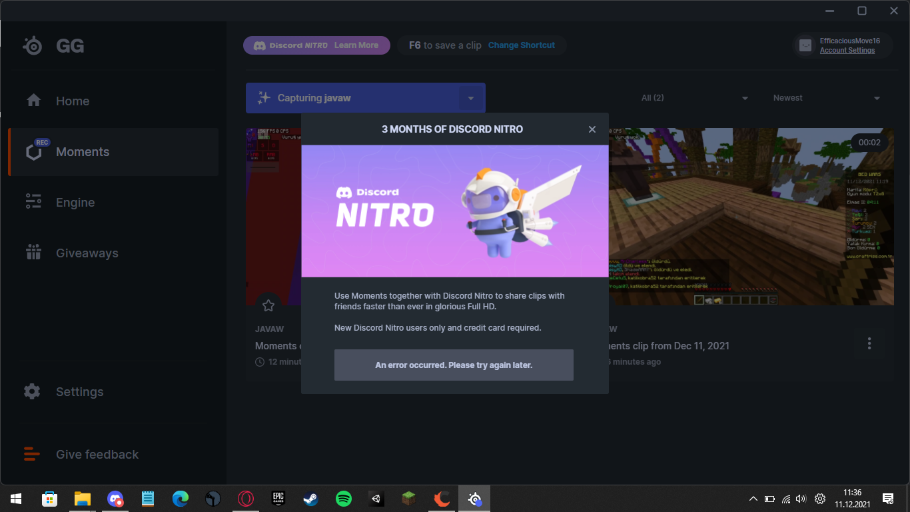Open Microsoft Store from the taskbar

49,499
